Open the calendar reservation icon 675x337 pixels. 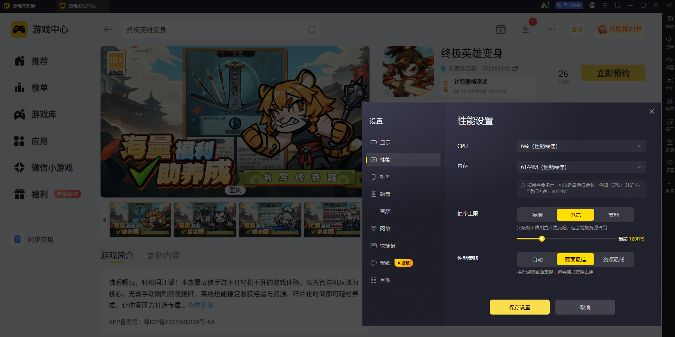pos(501,29)
